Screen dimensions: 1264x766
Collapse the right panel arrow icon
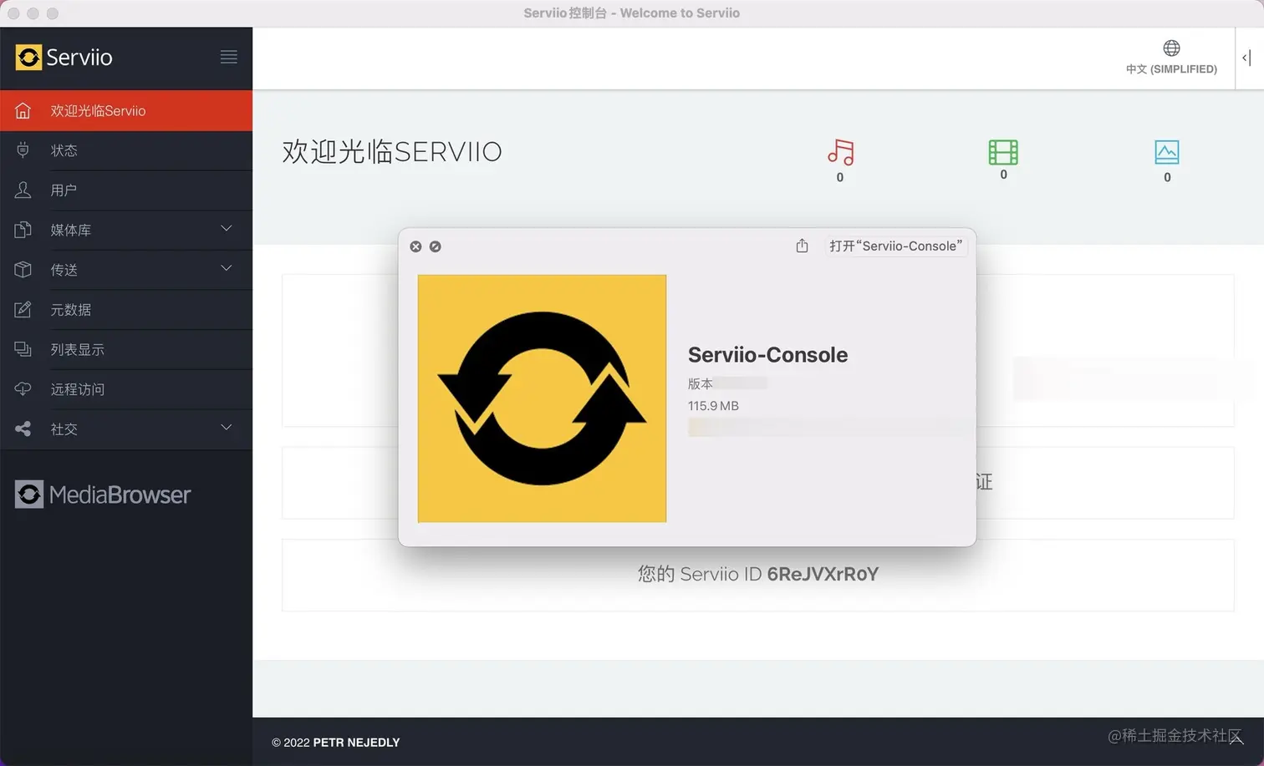click(1246, 58)
